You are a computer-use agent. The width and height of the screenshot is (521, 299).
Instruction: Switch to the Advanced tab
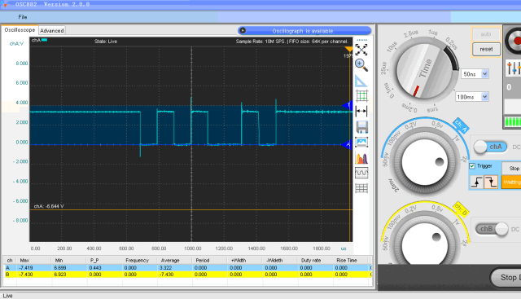click(52, 31)
